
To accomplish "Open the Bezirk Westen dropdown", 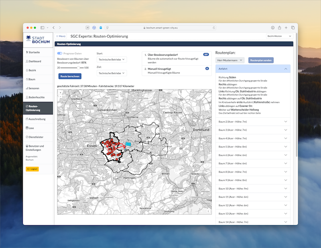I will coord(279,36).
